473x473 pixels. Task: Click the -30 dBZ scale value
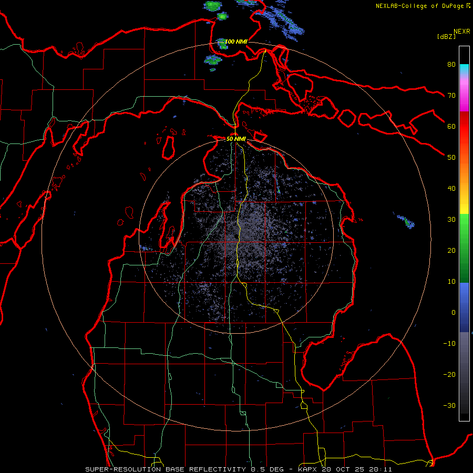pyautogui.click(x=449, y=405)
